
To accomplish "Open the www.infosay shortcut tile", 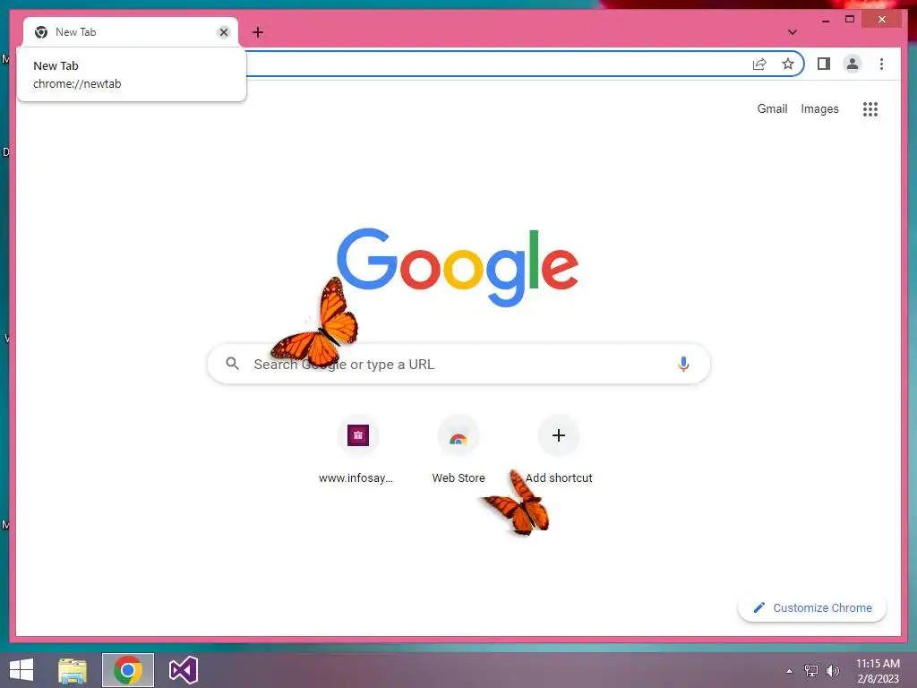I will [x=358, y=450].
